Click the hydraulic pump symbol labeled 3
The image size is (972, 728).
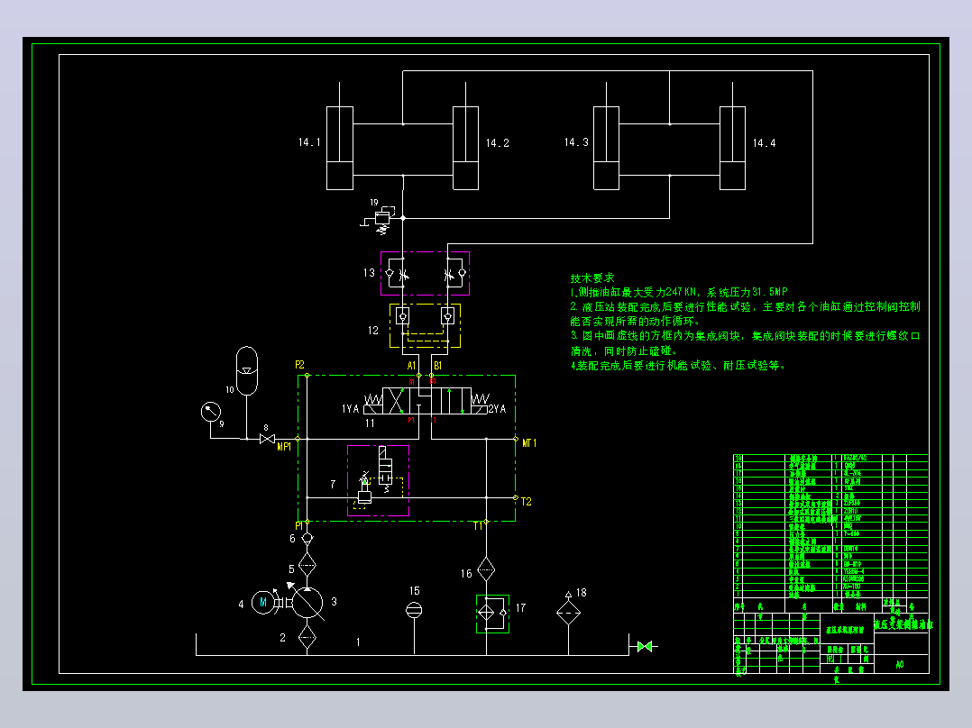(x=307, y=602)
